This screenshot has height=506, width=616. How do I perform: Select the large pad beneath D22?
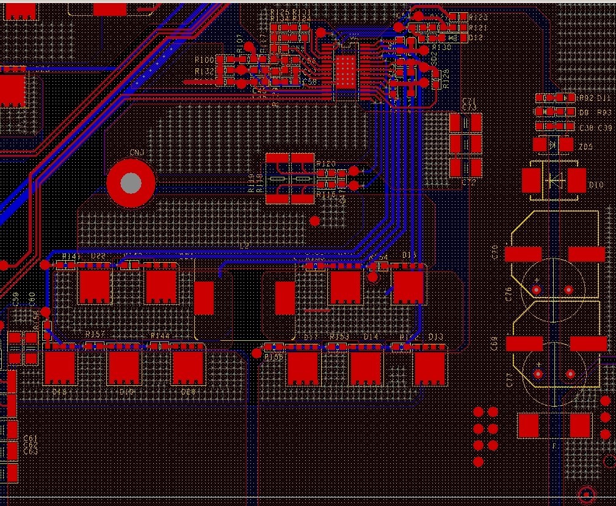coord(95,287)
